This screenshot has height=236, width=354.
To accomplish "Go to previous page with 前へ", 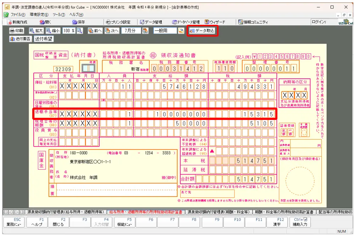I will [x=95, y=31].
